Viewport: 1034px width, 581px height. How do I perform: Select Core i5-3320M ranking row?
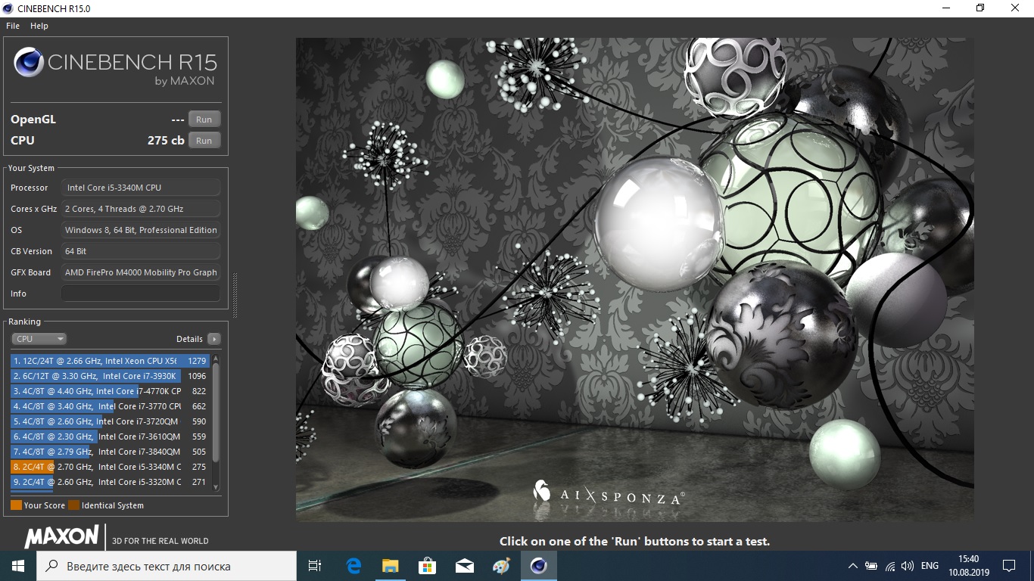coord(111,482)
